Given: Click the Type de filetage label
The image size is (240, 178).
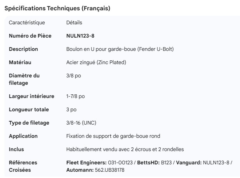Looking at the screenshot, I should (x=29, y=123).
